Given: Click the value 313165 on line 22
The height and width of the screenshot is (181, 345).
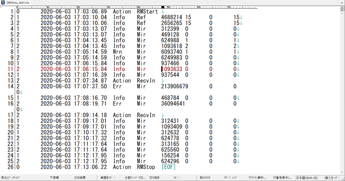Looking at the screenshot, I should [x=170, y=144].
